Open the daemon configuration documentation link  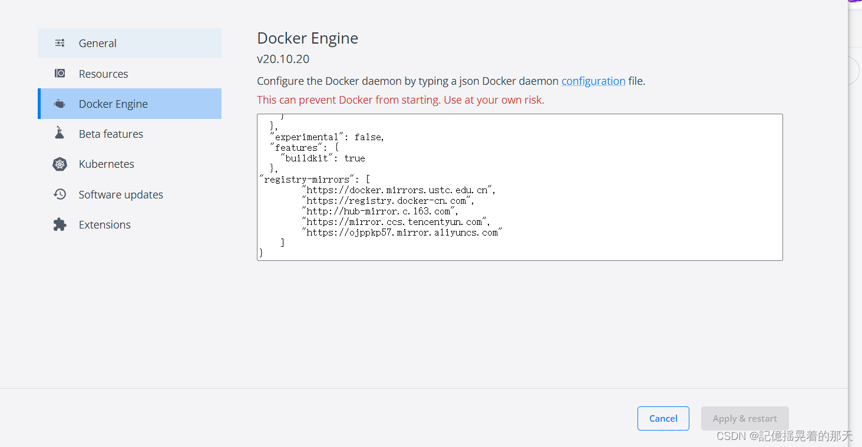coord(593,81)
